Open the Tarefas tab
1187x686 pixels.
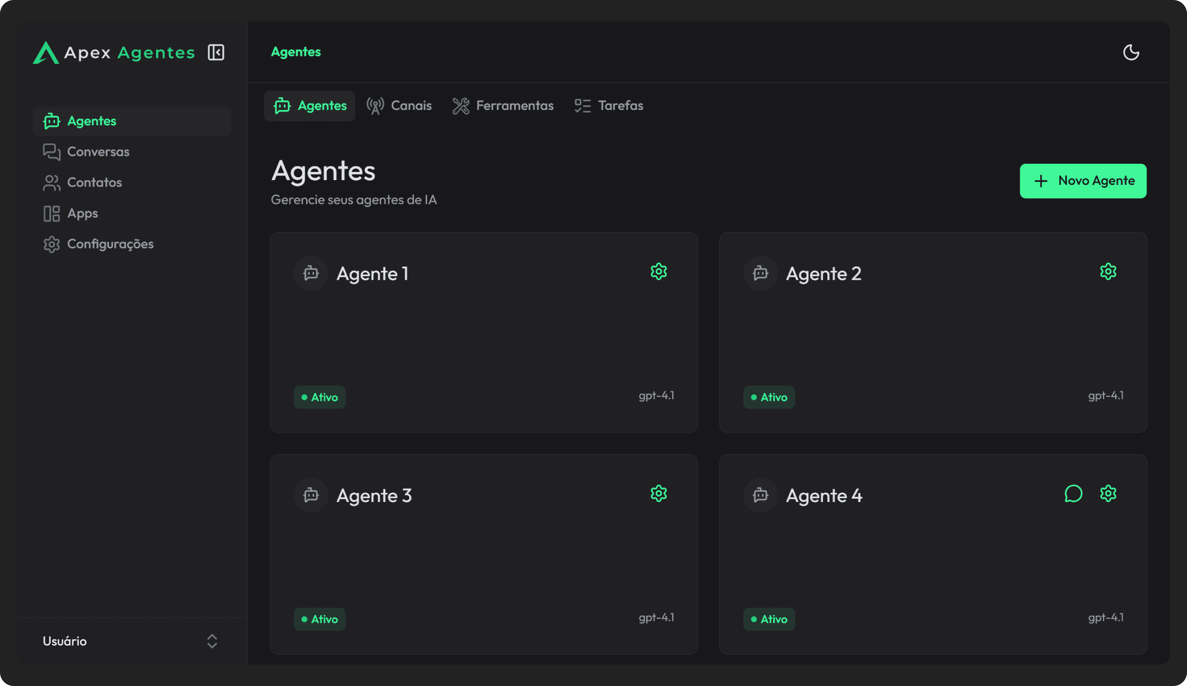609,106
